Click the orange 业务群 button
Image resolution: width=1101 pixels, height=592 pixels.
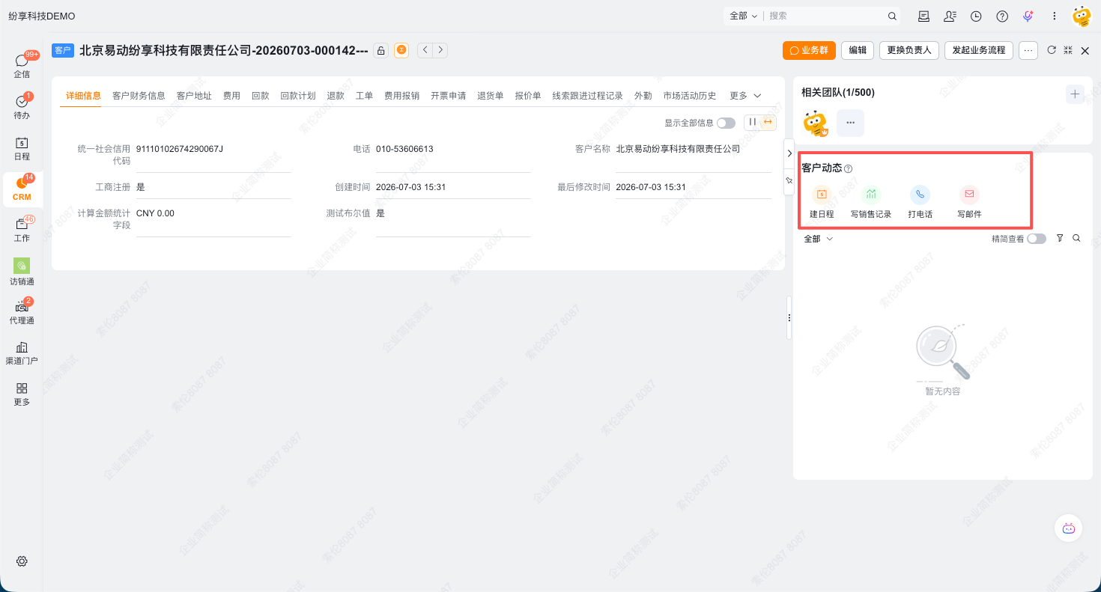point(809,50)
